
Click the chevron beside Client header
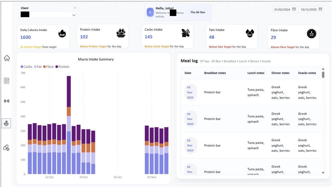click(x=75, y=8)
